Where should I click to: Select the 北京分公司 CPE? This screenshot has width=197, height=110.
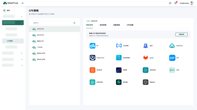tap(54, 29)
